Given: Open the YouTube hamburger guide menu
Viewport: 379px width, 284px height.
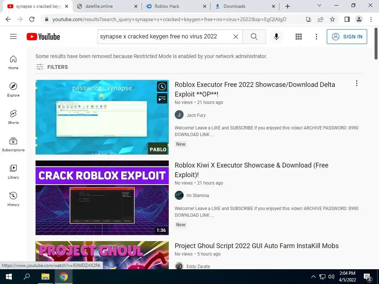Looking at the screenshot, I should pos(13,37).
